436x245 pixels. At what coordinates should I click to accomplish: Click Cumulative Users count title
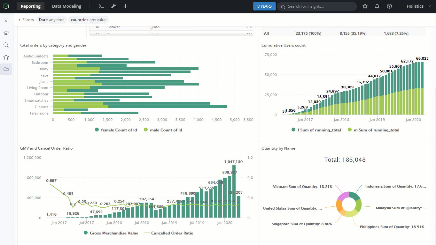click(283, 45)
